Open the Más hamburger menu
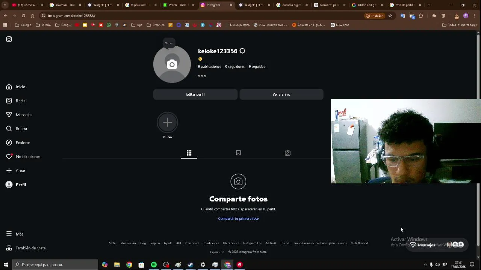Image resolution: width=481 pixels, height=270 pixels. pyautogui.click(x=9, y=234)
